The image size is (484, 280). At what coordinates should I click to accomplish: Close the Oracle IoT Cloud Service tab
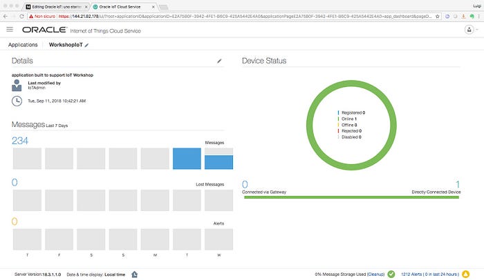point(153,7)
